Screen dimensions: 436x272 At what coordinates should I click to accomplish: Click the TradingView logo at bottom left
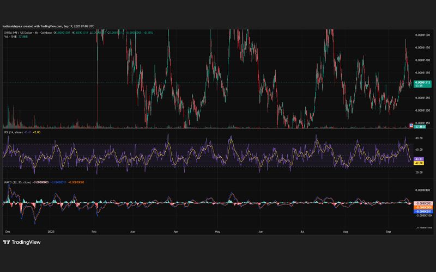[22, 242]
